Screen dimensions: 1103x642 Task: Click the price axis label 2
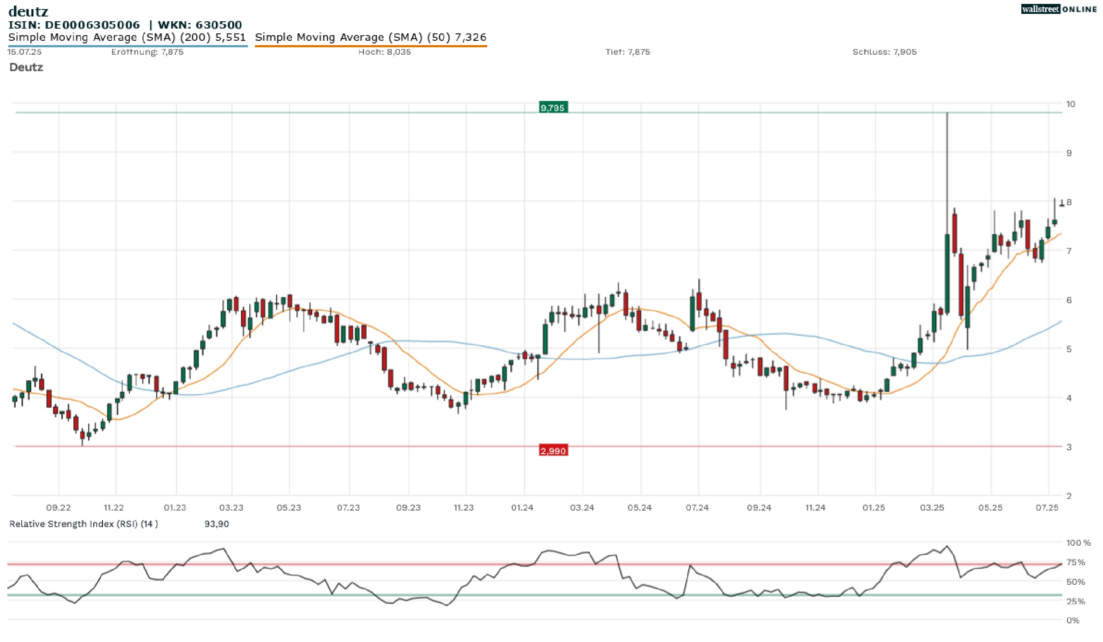[1069, 495]
